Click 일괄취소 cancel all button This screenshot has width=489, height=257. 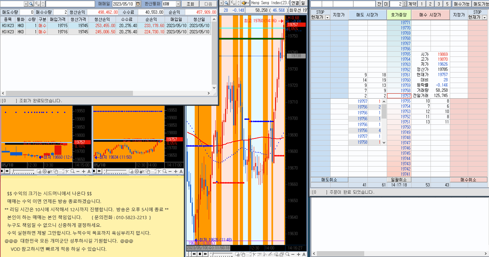point(399,180)
